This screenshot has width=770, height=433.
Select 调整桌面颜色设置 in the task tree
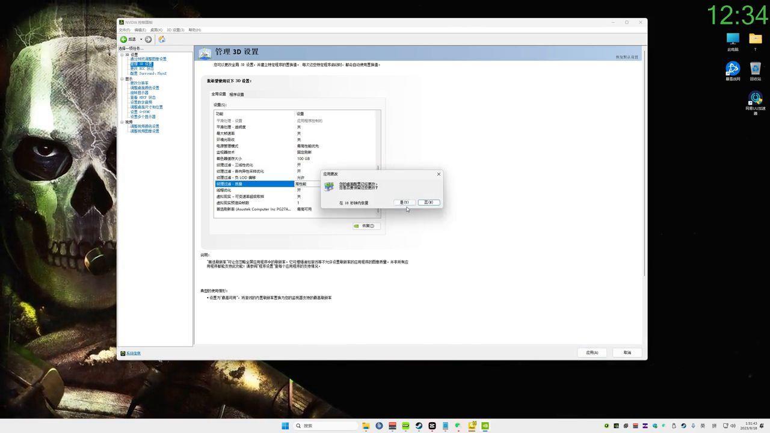(144, 88)
